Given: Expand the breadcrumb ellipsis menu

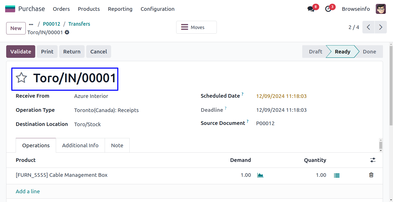Looking at the screenshot, I should pyautogui.click(x=31, y=24).
